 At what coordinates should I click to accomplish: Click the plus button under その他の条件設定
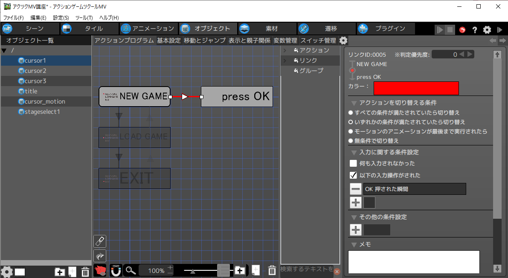click(356, 230)
